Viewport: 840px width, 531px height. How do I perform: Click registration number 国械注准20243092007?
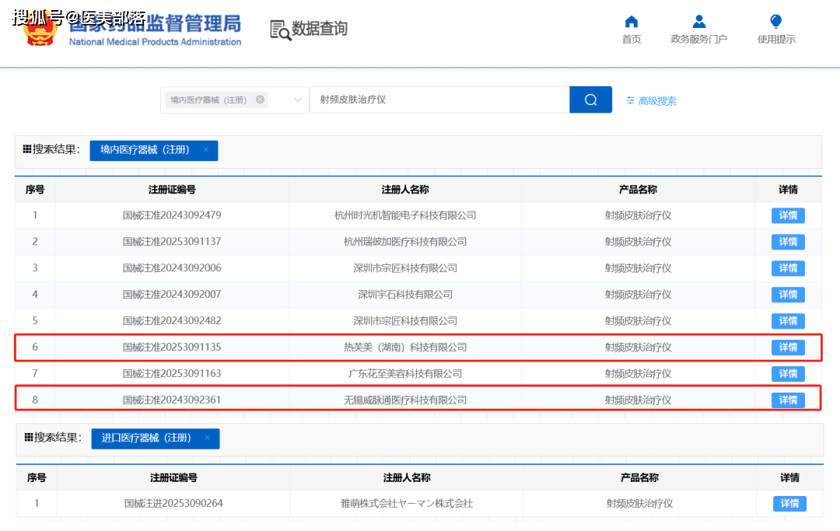click(x=172, y=295)
